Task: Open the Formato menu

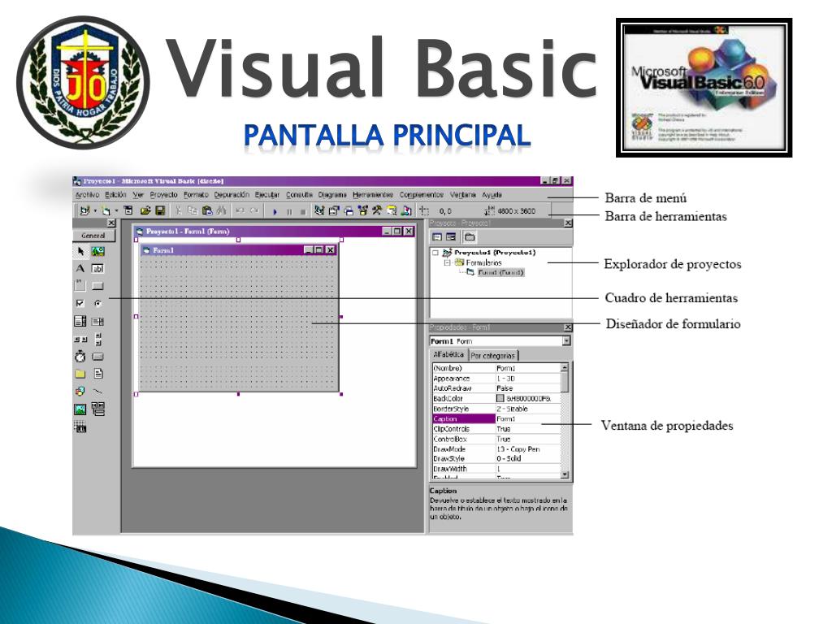Action: (196, 195)
